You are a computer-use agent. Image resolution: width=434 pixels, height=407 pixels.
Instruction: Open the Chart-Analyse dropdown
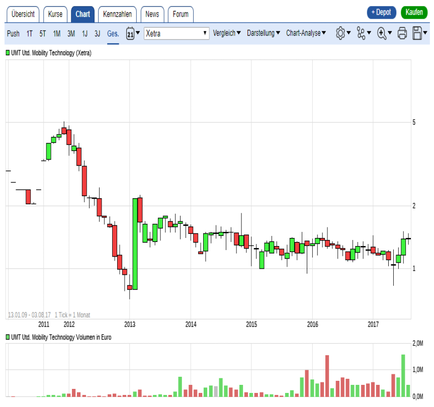point(306,33)
